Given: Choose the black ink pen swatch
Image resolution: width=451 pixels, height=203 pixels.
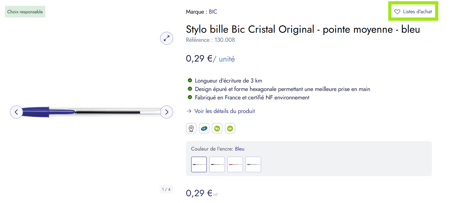Looking at the screenshot, I should (217, 164).
